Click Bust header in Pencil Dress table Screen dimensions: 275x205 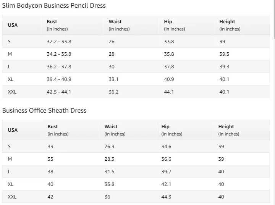[x=52, y=22]
